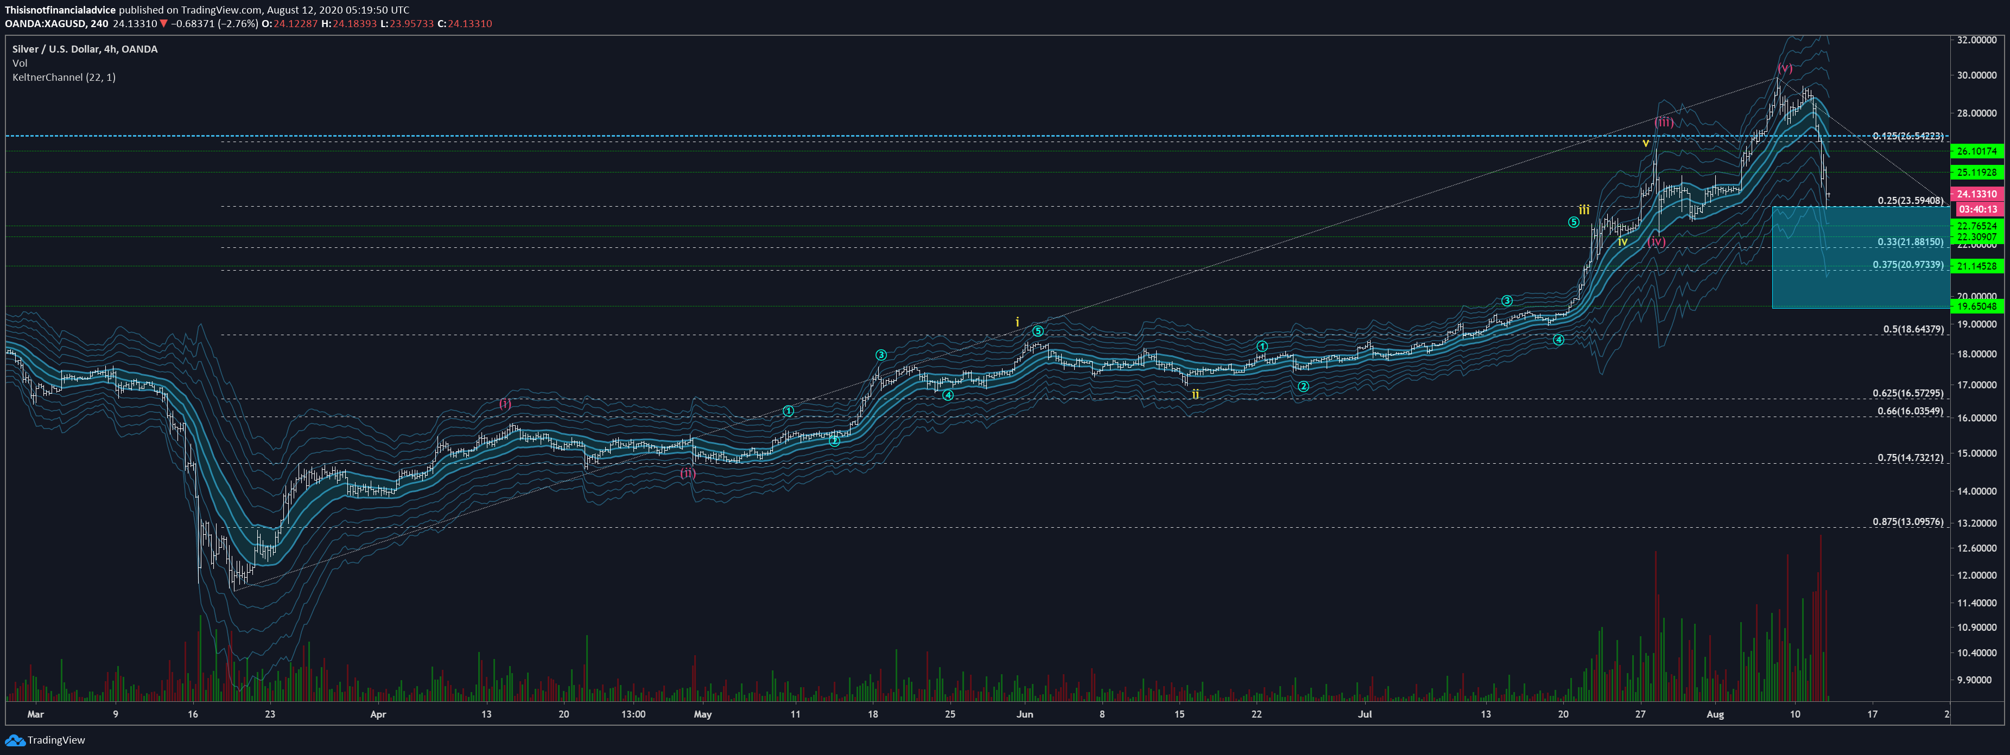2010x755 pixels.
Task: Click the 13.20000 price-axis label
Action: (x=1976, y=523)
